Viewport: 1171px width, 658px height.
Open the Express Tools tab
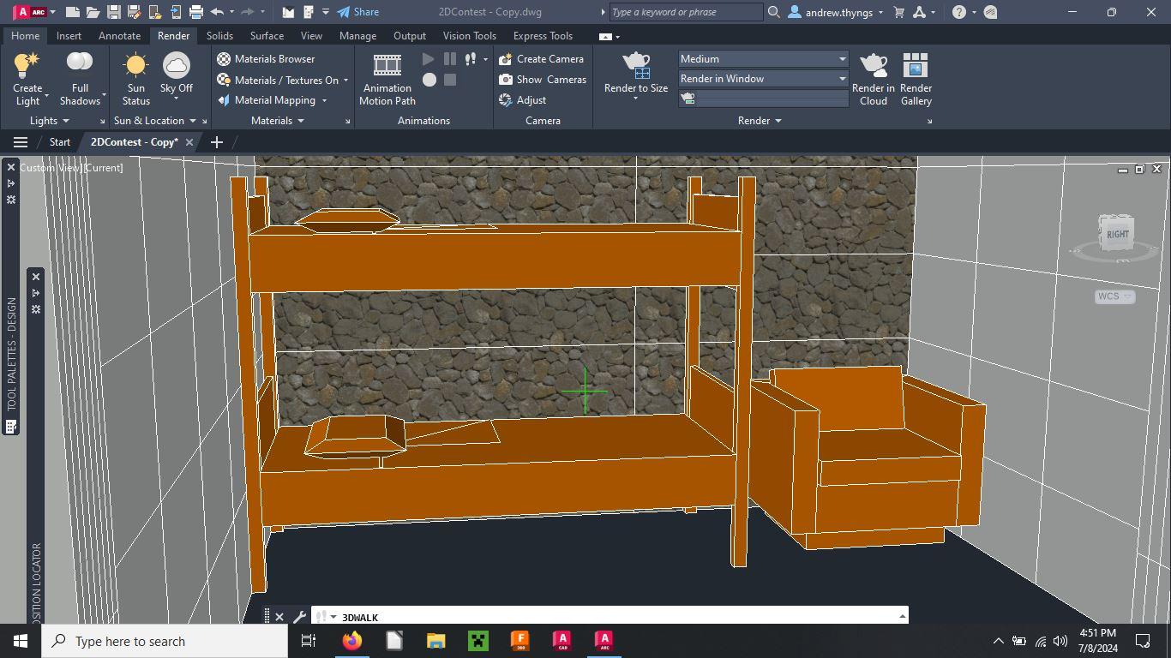pyautogui.click(x=543, y=36)
